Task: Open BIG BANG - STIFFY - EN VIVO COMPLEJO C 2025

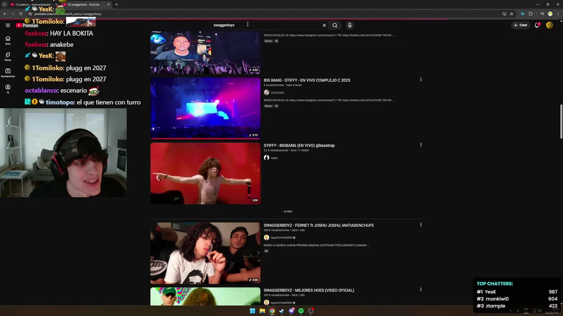Action: 307,80
